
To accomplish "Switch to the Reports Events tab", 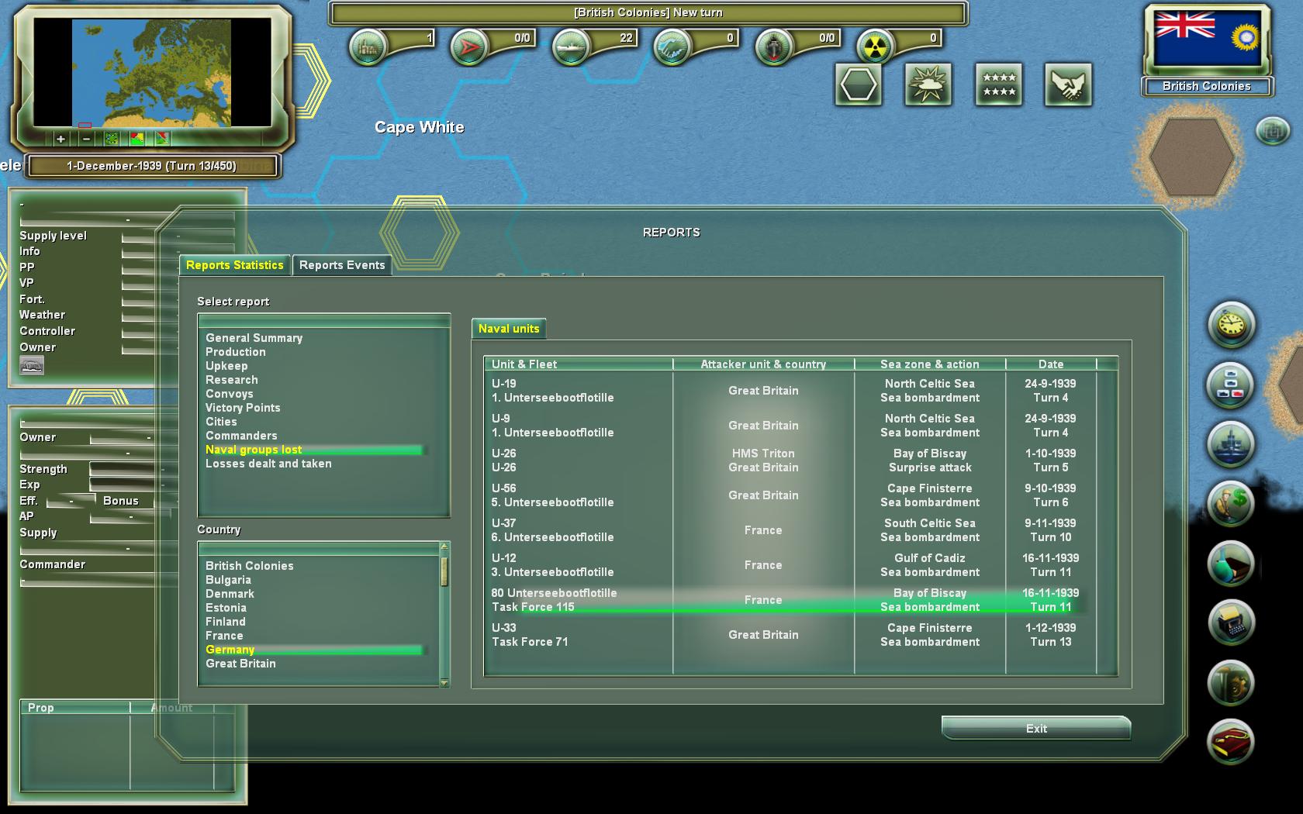I will point(342,265).
